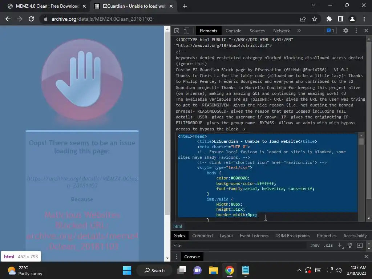Open the weather widget 22°C

[25, 270]
